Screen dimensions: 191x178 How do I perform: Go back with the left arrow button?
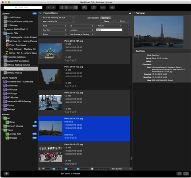tap(49, 8)
